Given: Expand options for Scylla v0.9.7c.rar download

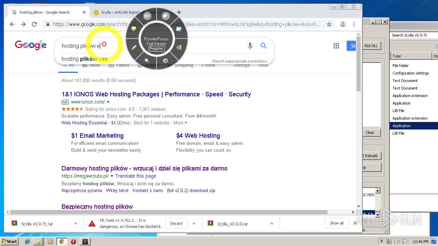Looking at the screenshot, I should tap(76, 224).
